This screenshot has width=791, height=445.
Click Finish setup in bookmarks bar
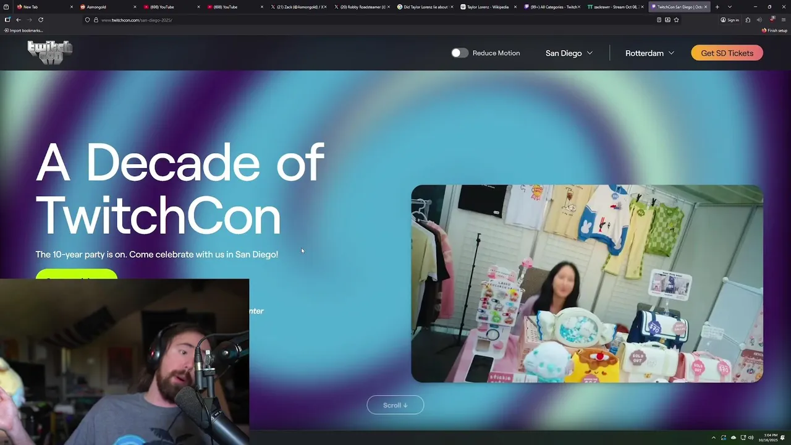pos(774,30)
